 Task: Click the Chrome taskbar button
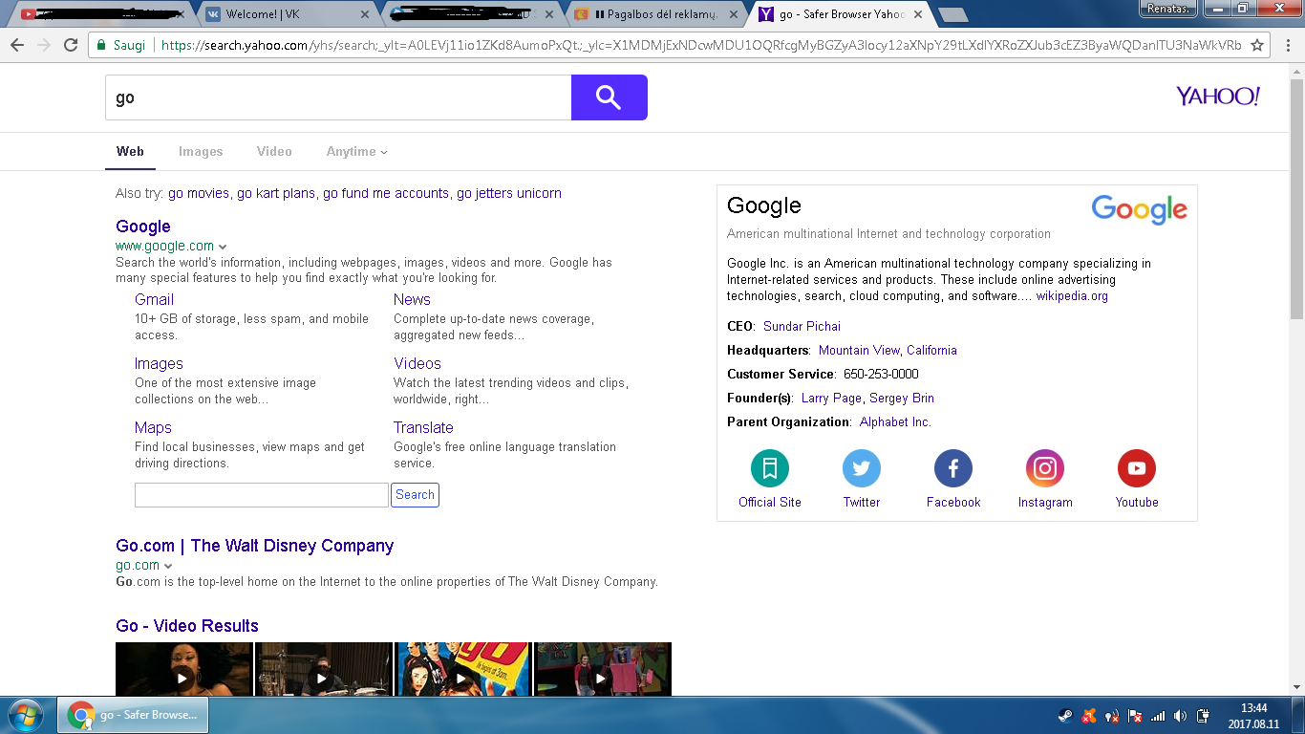(x=135, y=715)
